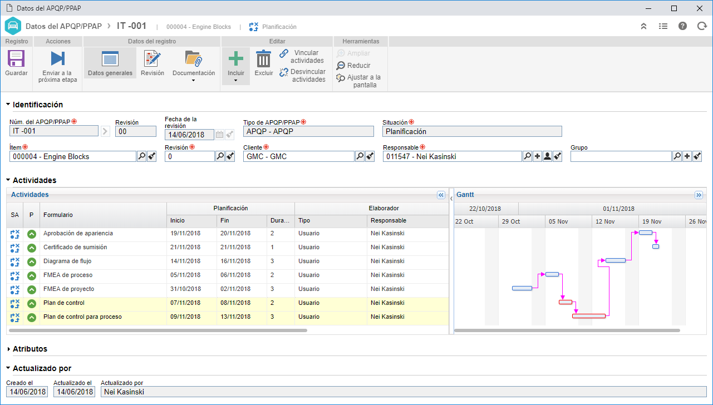Sort by Tipo column header
The image size is (713, 405).
coord(331,221)
